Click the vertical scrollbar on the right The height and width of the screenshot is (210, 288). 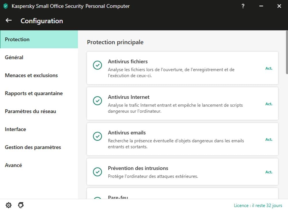pyautogui.click(x=286, y=55)
